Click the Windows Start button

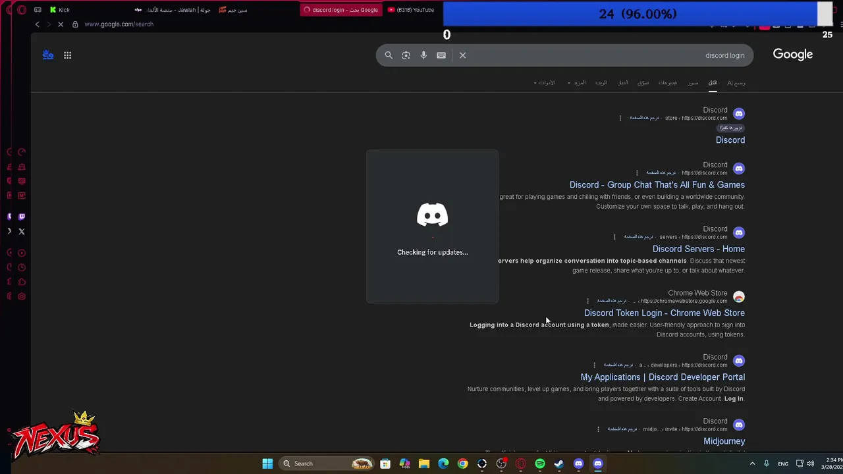(x=267, y=463)
